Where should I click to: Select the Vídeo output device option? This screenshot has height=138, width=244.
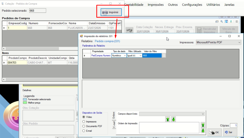[87, 117]
